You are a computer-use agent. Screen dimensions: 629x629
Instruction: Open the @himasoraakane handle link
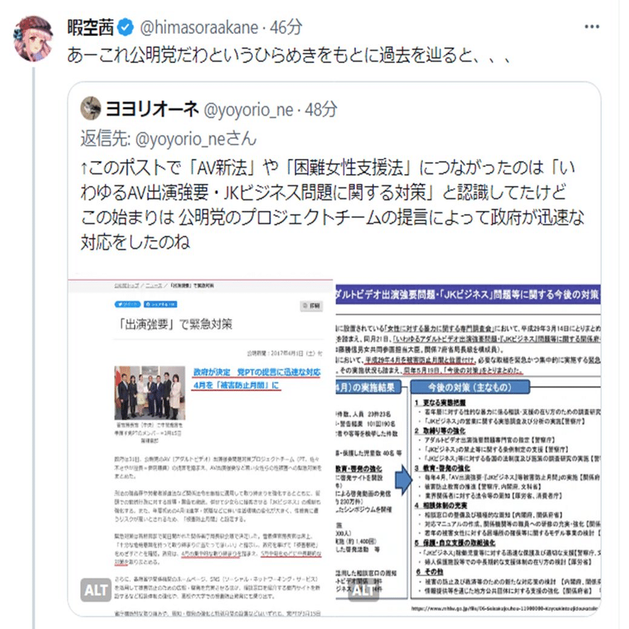click(199, 28)
